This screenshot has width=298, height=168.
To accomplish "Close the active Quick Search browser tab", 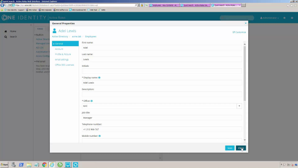I will (x=239, y=5).
